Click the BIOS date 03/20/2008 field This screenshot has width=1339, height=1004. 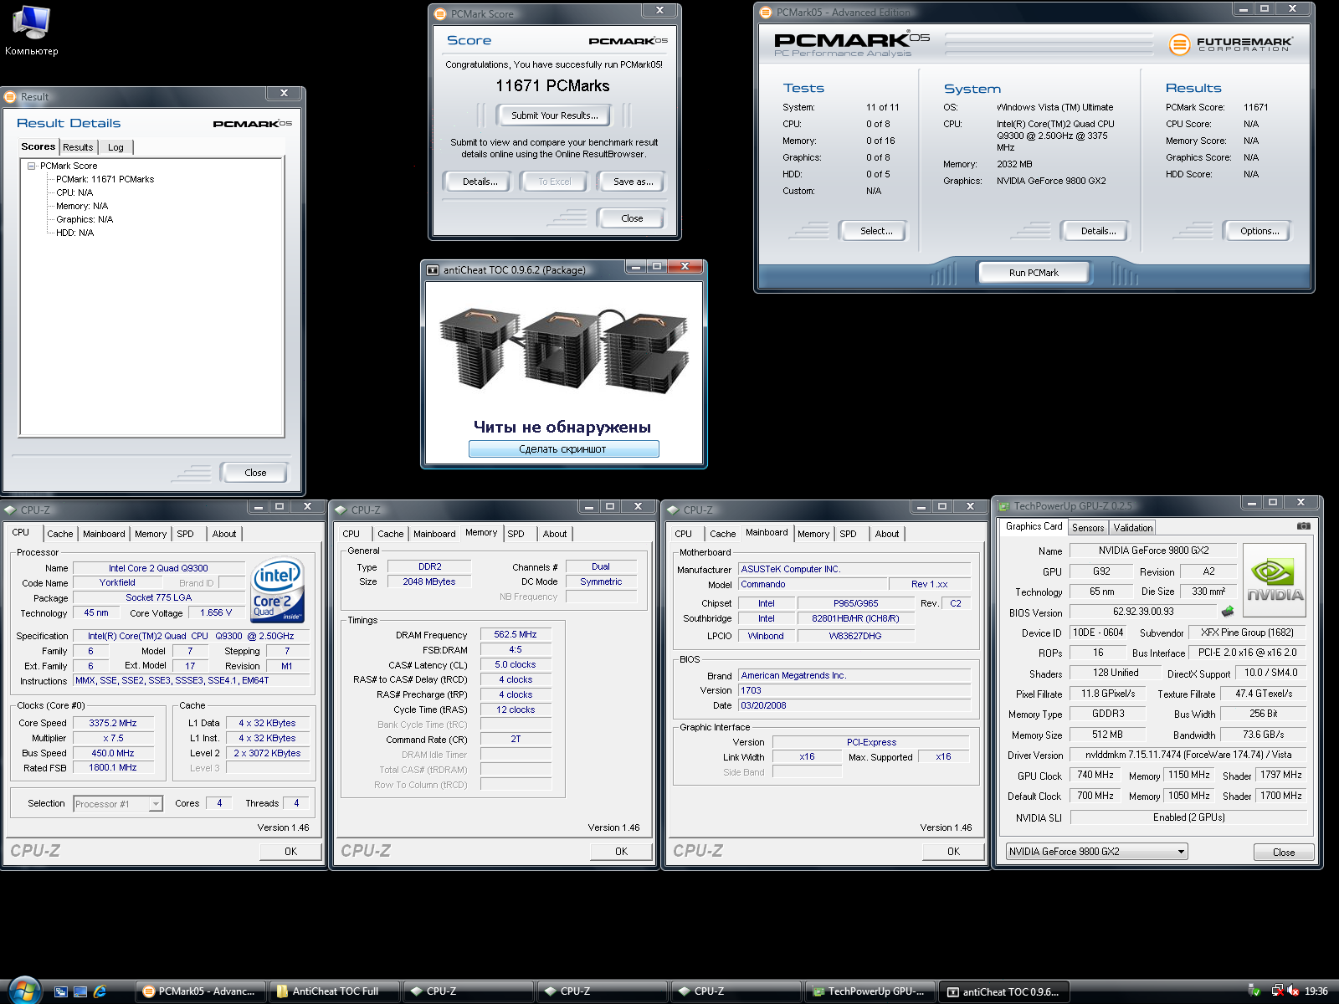click(x=854, y=705)
